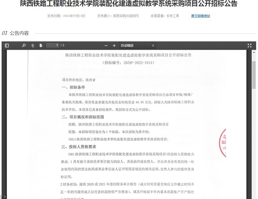Switch PDF viewer to presentation fullscreen mode
This screenshot has width=258, height=199.
click(250, 46)
